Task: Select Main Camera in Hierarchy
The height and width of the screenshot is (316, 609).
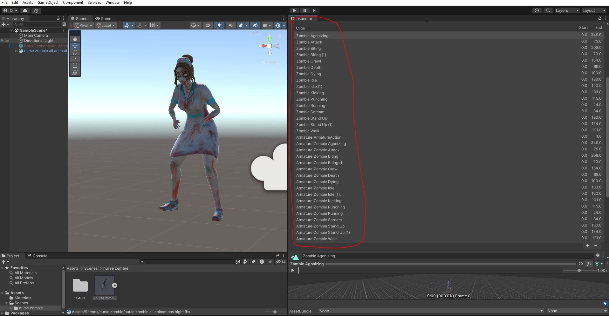Action: [x=36, y=36]
